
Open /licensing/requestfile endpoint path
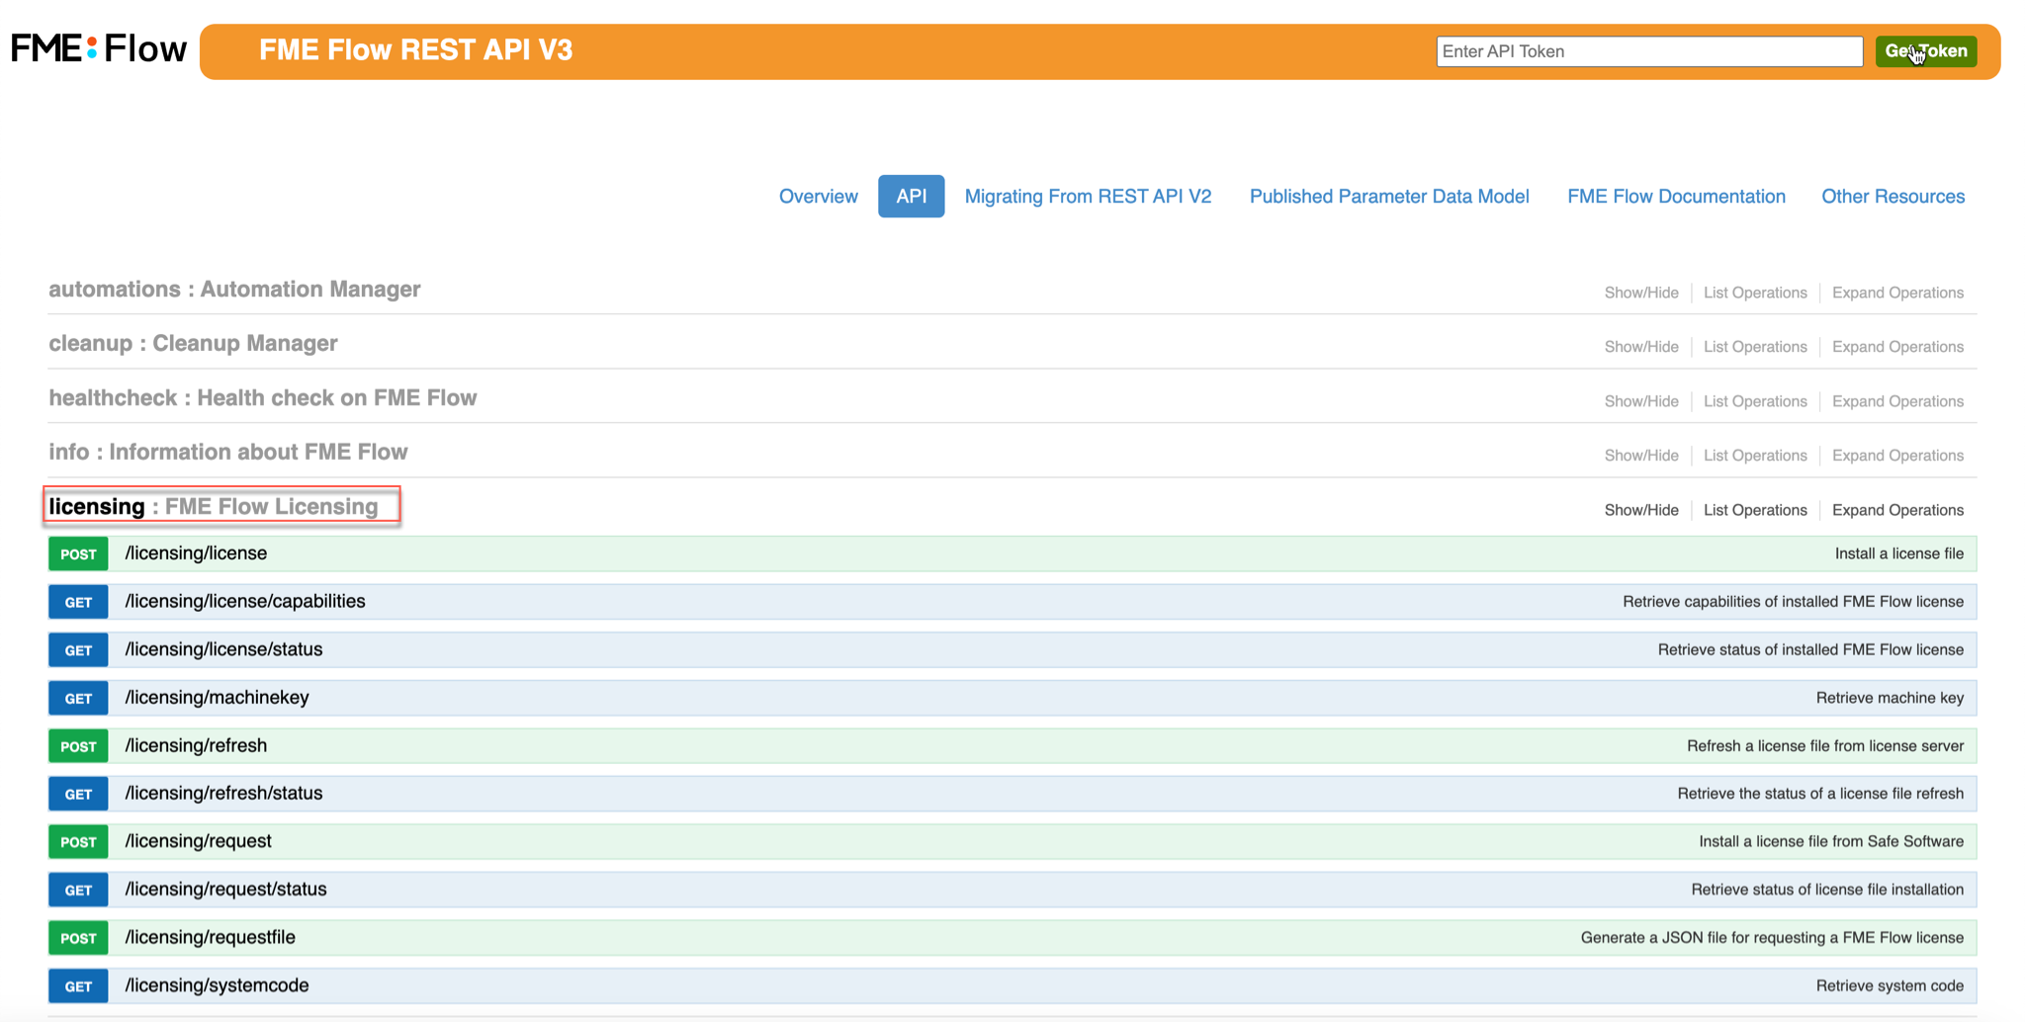210,937
